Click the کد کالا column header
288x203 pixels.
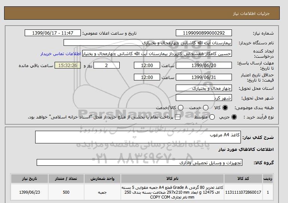[243, 178]
